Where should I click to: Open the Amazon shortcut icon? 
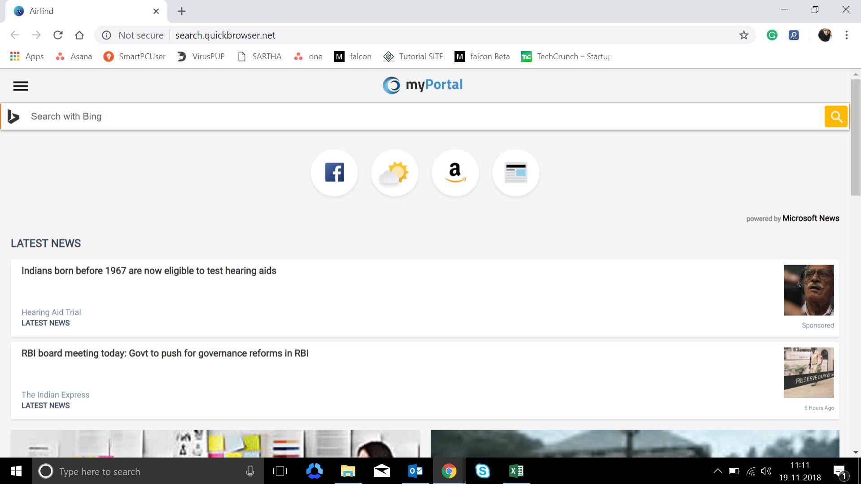point(455,173)
